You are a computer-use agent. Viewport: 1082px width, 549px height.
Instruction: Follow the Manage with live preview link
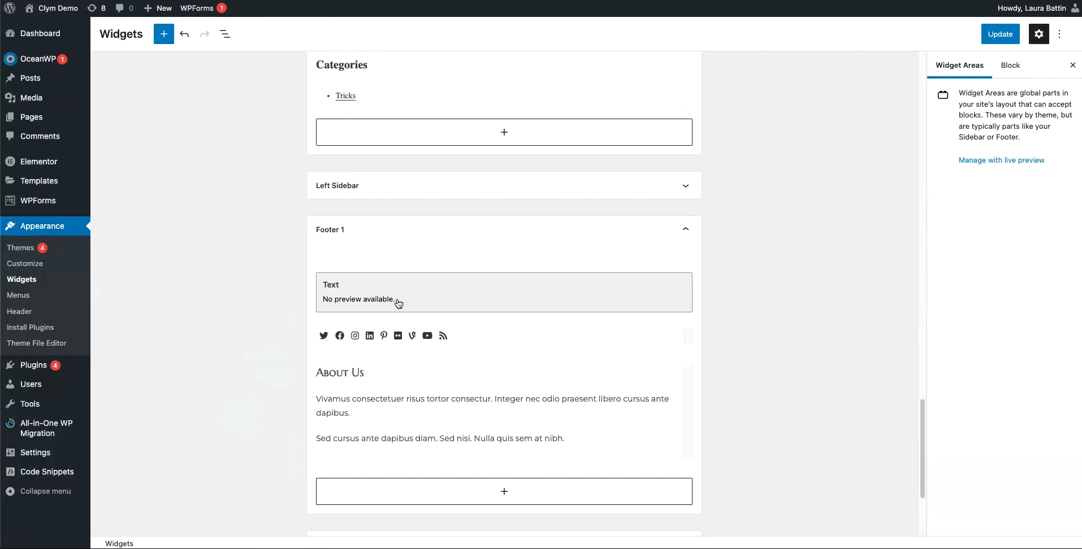click(x=1001, y=160)
